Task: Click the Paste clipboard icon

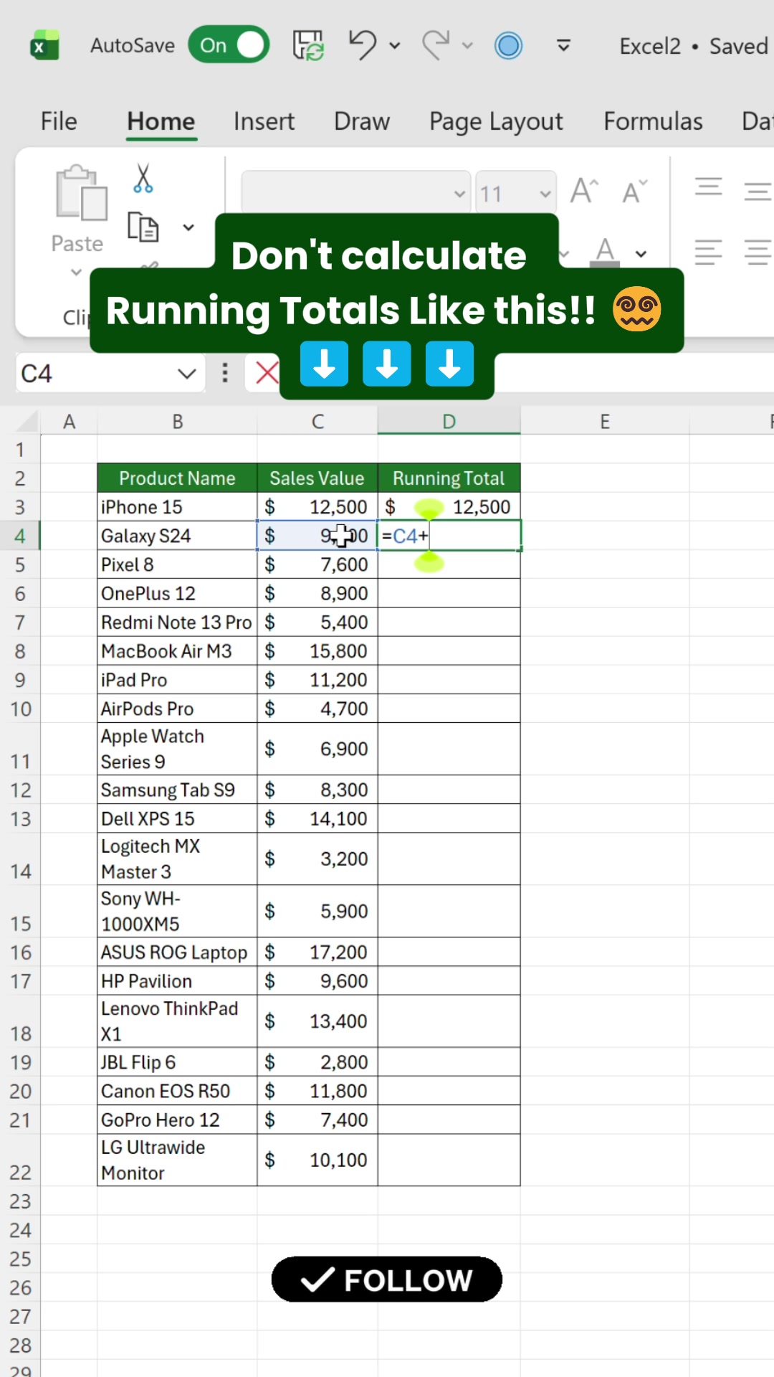Action: pos(81,193)
